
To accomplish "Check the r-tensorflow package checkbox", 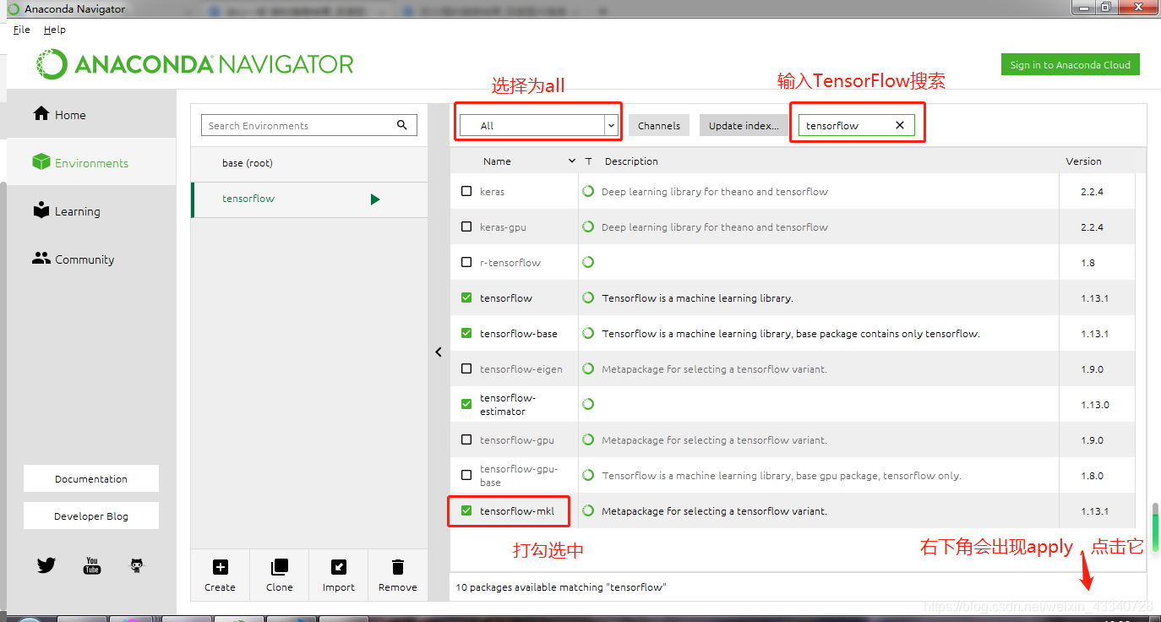I will 466,262.
